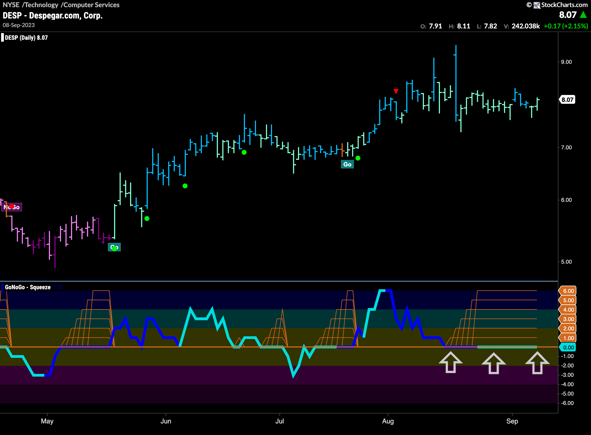
Task: Click the high value 8.11
Action: tap(464, 26)
